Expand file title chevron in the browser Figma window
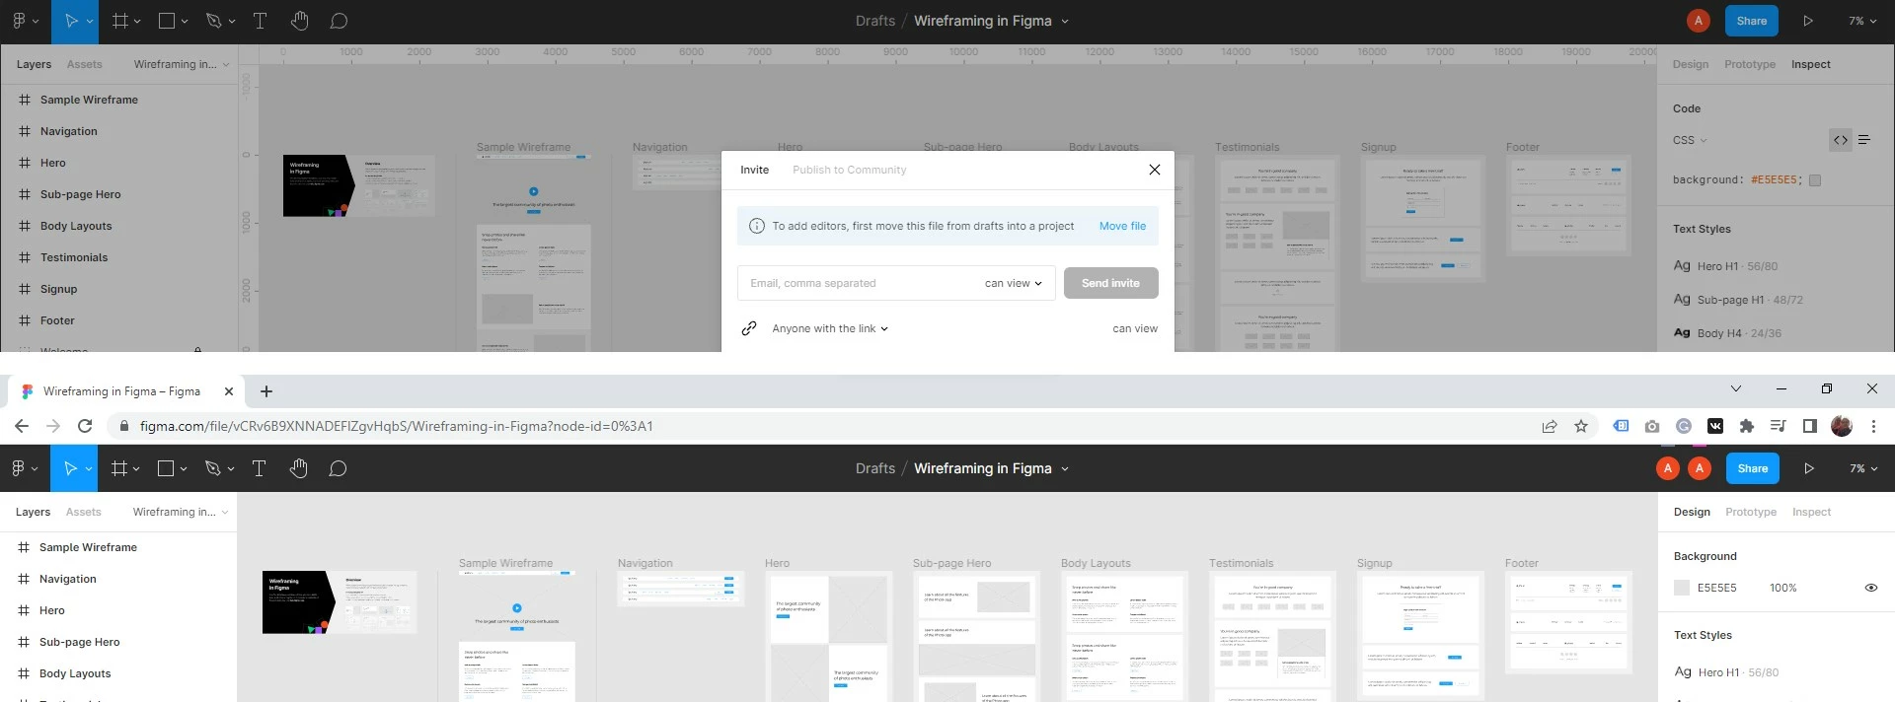Image resolution: width=1895 pixels, height=702 pixels. pyautogui.click(x=1065, y=468)
